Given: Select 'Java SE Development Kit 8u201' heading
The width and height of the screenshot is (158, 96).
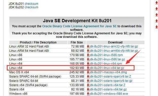Looking at the screenshot, I should 77,21.
